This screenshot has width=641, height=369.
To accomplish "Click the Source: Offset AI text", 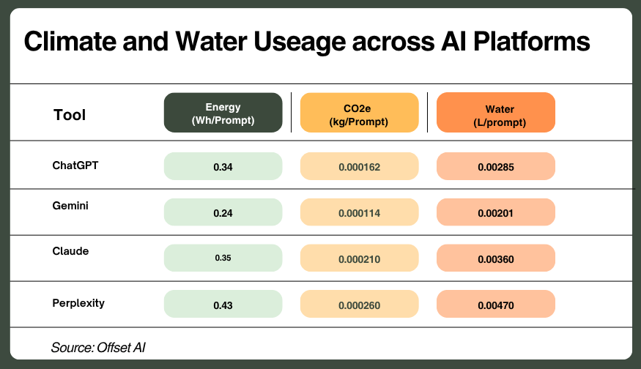I will (x=98, y=347).
